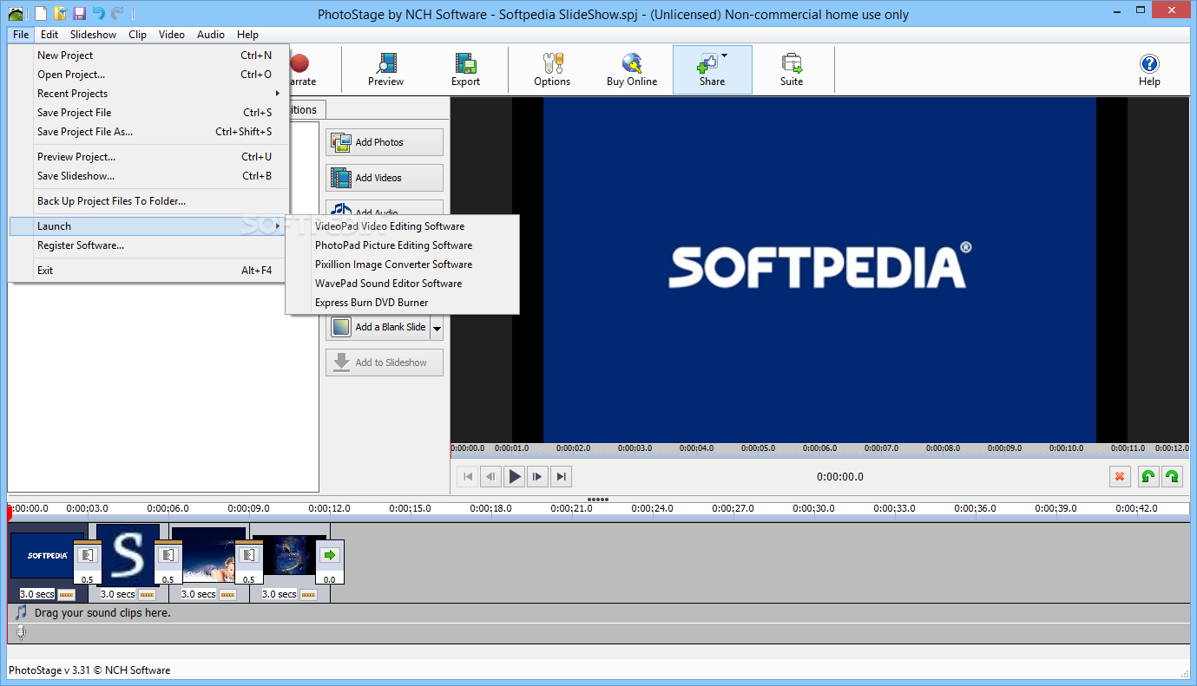Click the transition icon after the Softpedia slide
Viewport: 1197px width, 686px height.
pos(87,555)
